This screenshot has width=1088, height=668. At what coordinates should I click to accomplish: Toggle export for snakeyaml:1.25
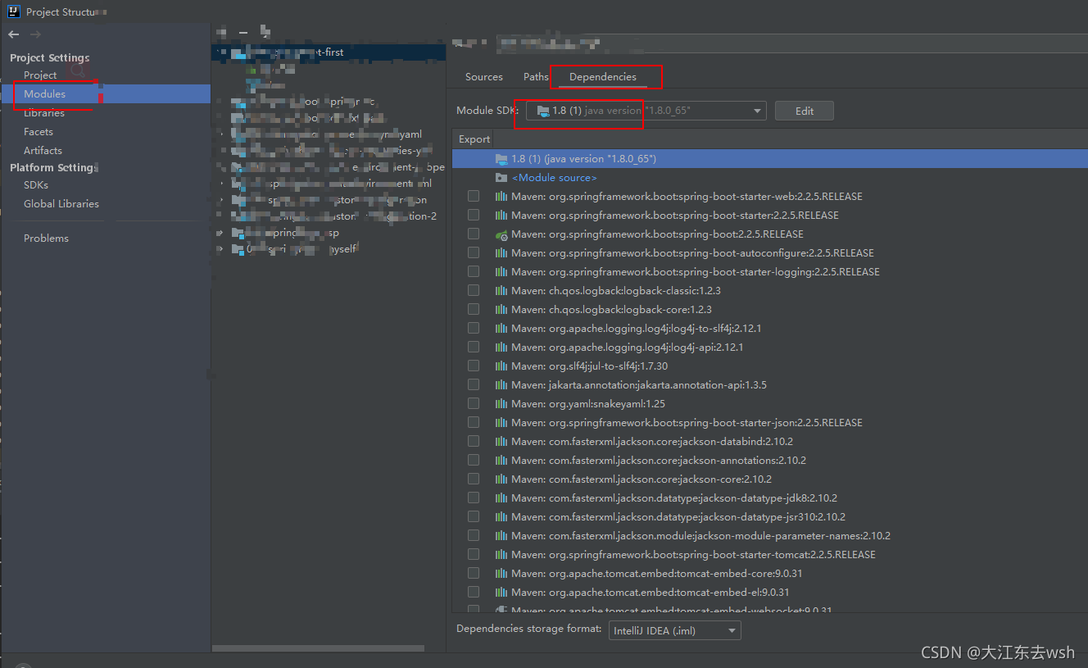474,404
